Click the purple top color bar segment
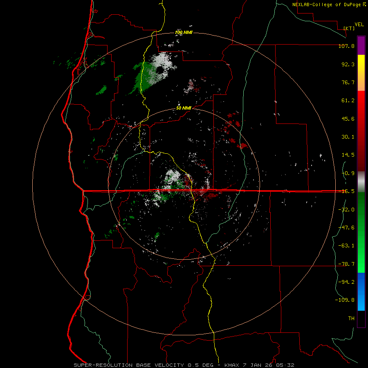The width and height of the screenshot is (368, 368). 361,45
